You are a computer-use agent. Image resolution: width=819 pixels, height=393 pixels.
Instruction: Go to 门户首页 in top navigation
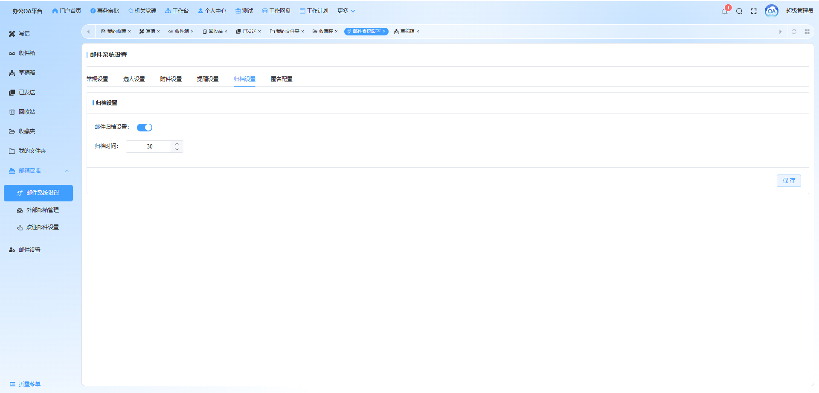67,11
